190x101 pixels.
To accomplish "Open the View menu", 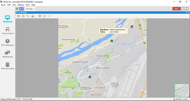I will pos(14,5).
